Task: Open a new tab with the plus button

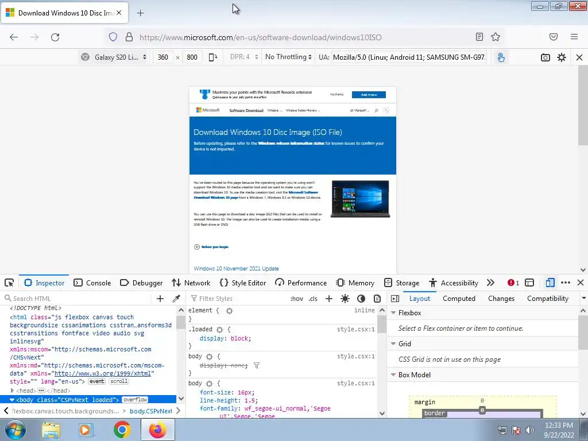Action: 140,13
